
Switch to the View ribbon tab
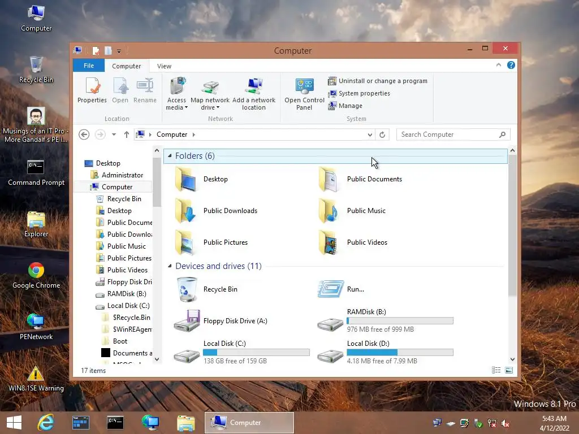click(164, 66)
